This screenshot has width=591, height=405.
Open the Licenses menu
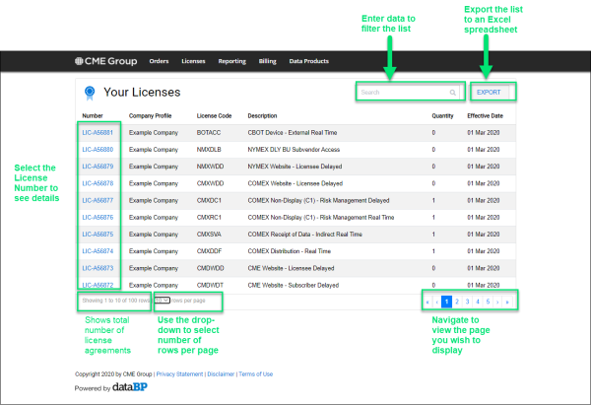(x=193, y=61)
